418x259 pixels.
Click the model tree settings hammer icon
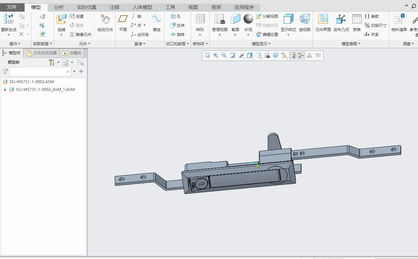coord(51,62)
